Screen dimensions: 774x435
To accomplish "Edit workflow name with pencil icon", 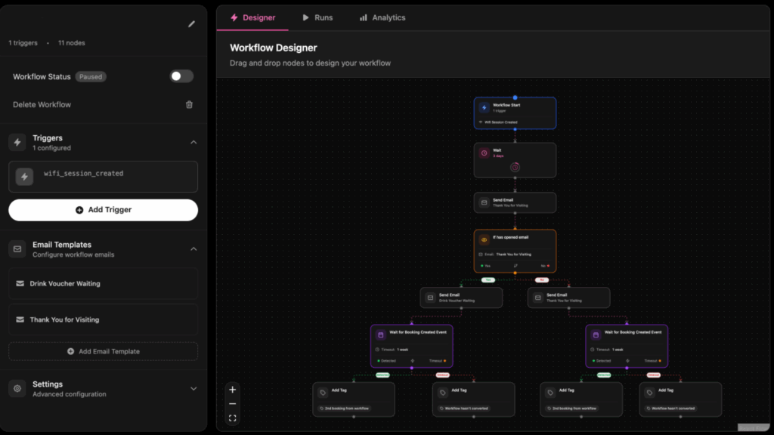I will click(191, 24).
